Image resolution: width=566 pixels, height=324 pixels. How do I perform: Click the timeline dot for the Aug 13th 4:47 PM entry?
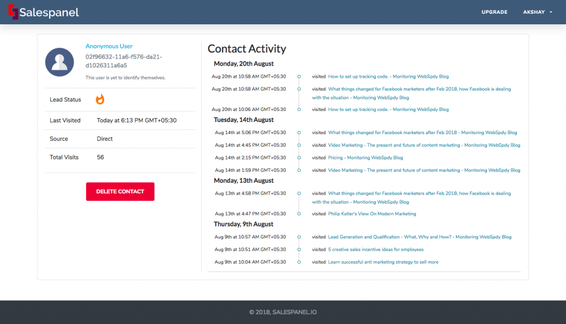pyautogui.click(x=298, y=214)
